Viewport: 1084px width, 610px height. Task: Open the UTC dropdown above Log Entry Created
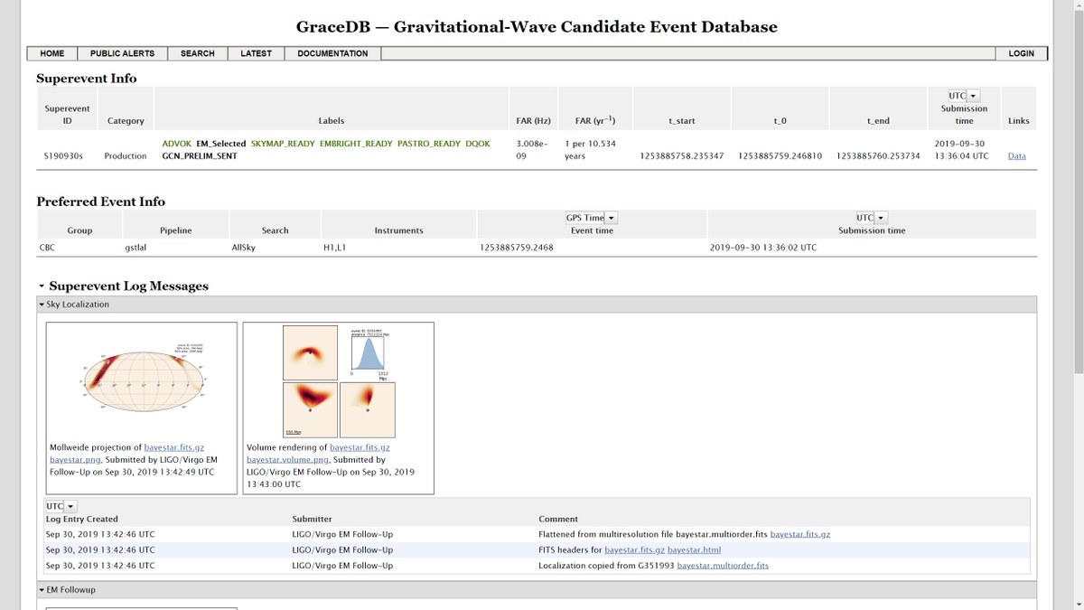tap(61, 506)
